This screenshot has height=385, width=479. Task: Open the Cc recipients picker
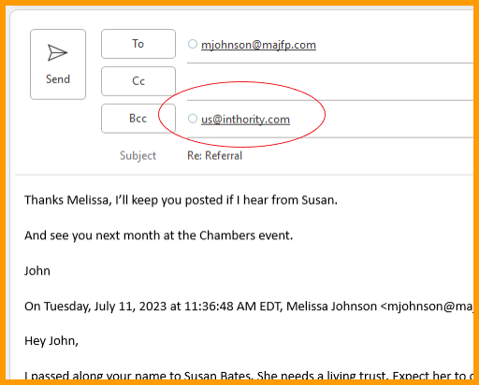tap(138, 81)
